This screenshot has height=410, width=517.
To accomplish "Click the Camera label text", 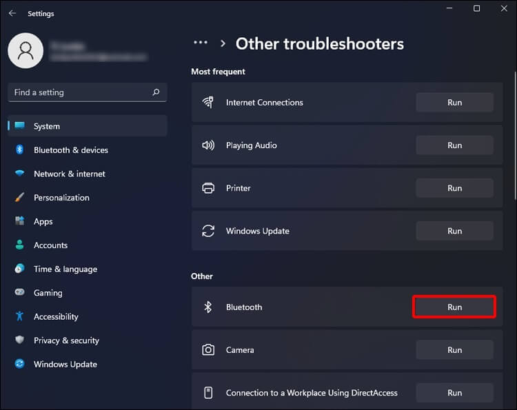I will click(240, 349).
